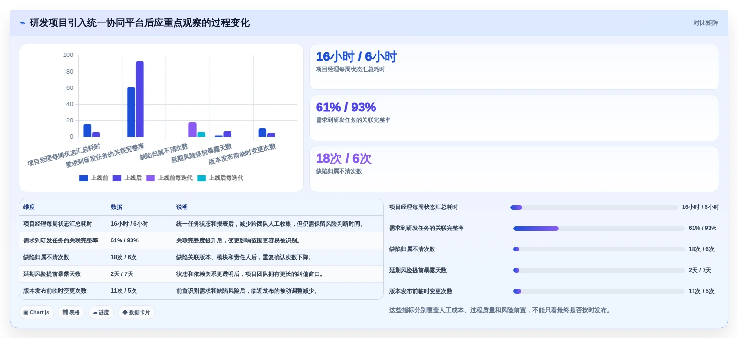Click the description starting 关联完整度提升后
Image resolution: width=738 pixels, height=338 pixels.
(240, 240)
